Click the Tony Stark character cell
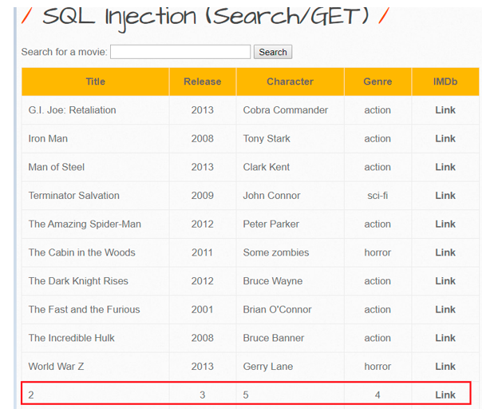502x417 pixels. (267, 139)
